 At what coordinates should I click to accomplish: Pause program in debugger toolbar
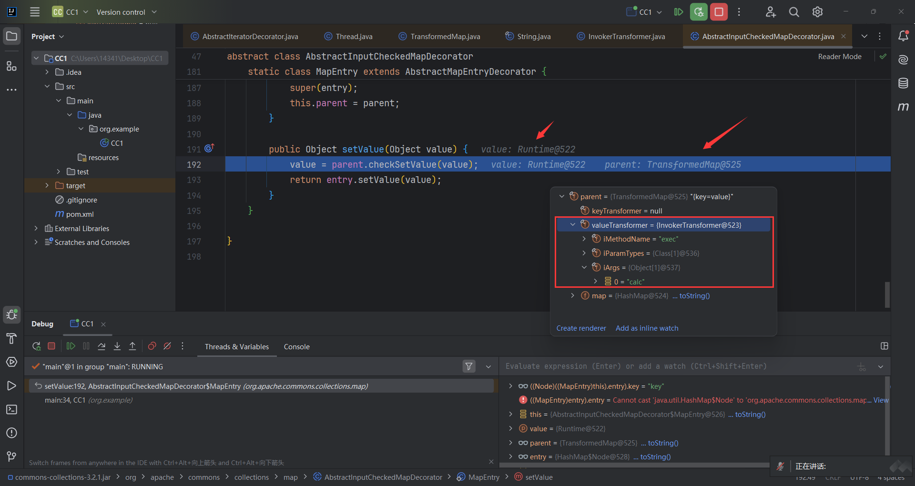coord(86,346)
